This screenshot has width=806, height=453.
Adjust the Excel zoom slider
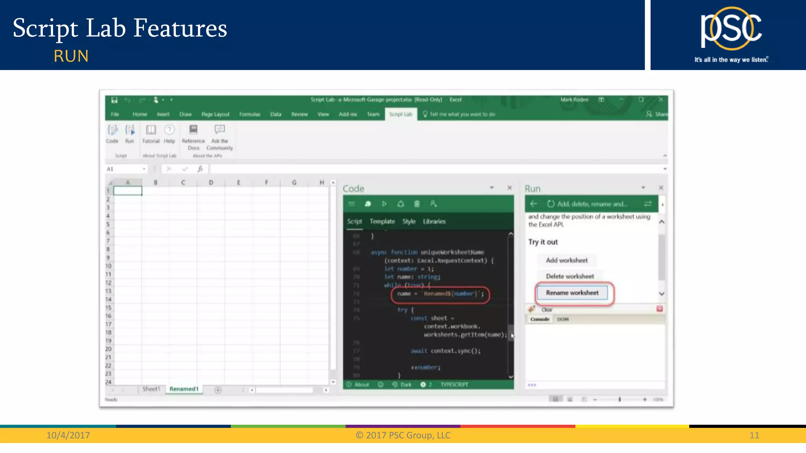click(619, 400)
